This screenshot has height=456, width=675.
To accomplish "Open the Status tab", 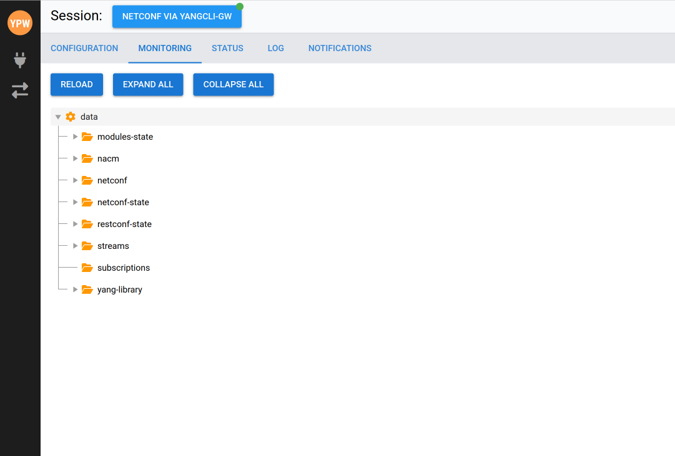I will (227, 48).
